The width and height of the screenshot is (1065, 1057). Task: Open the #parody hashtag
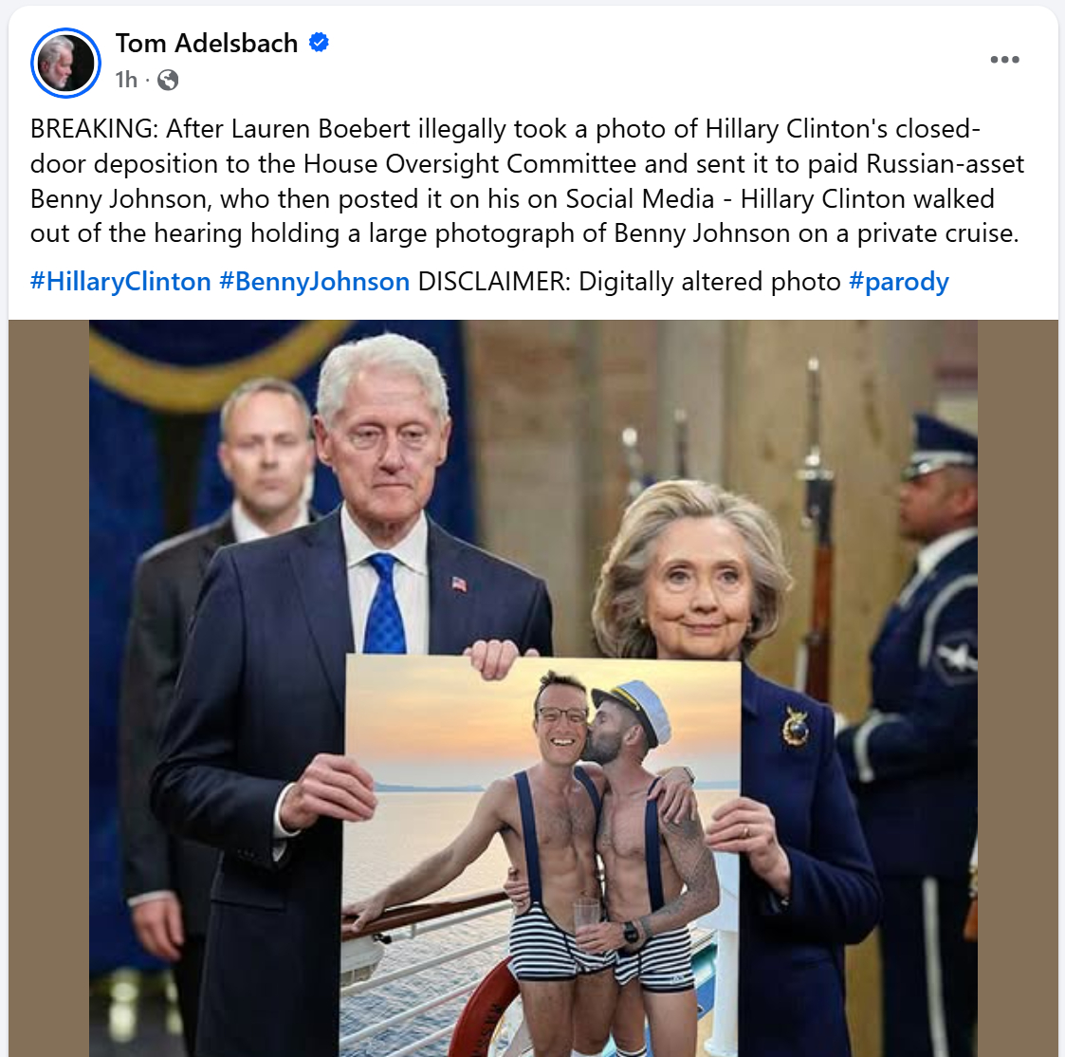899,282
